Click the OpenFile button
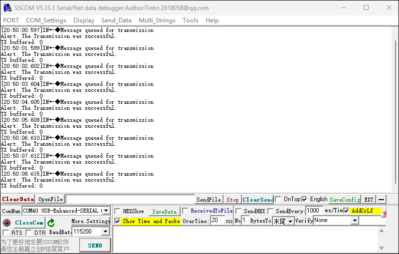This screenshot has height=254, width=399. [x=50, y=199]
